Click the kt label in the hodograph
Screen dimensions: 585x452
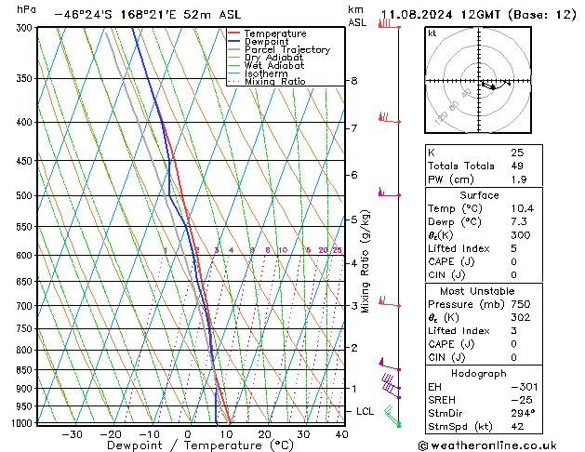coord(432,33)
